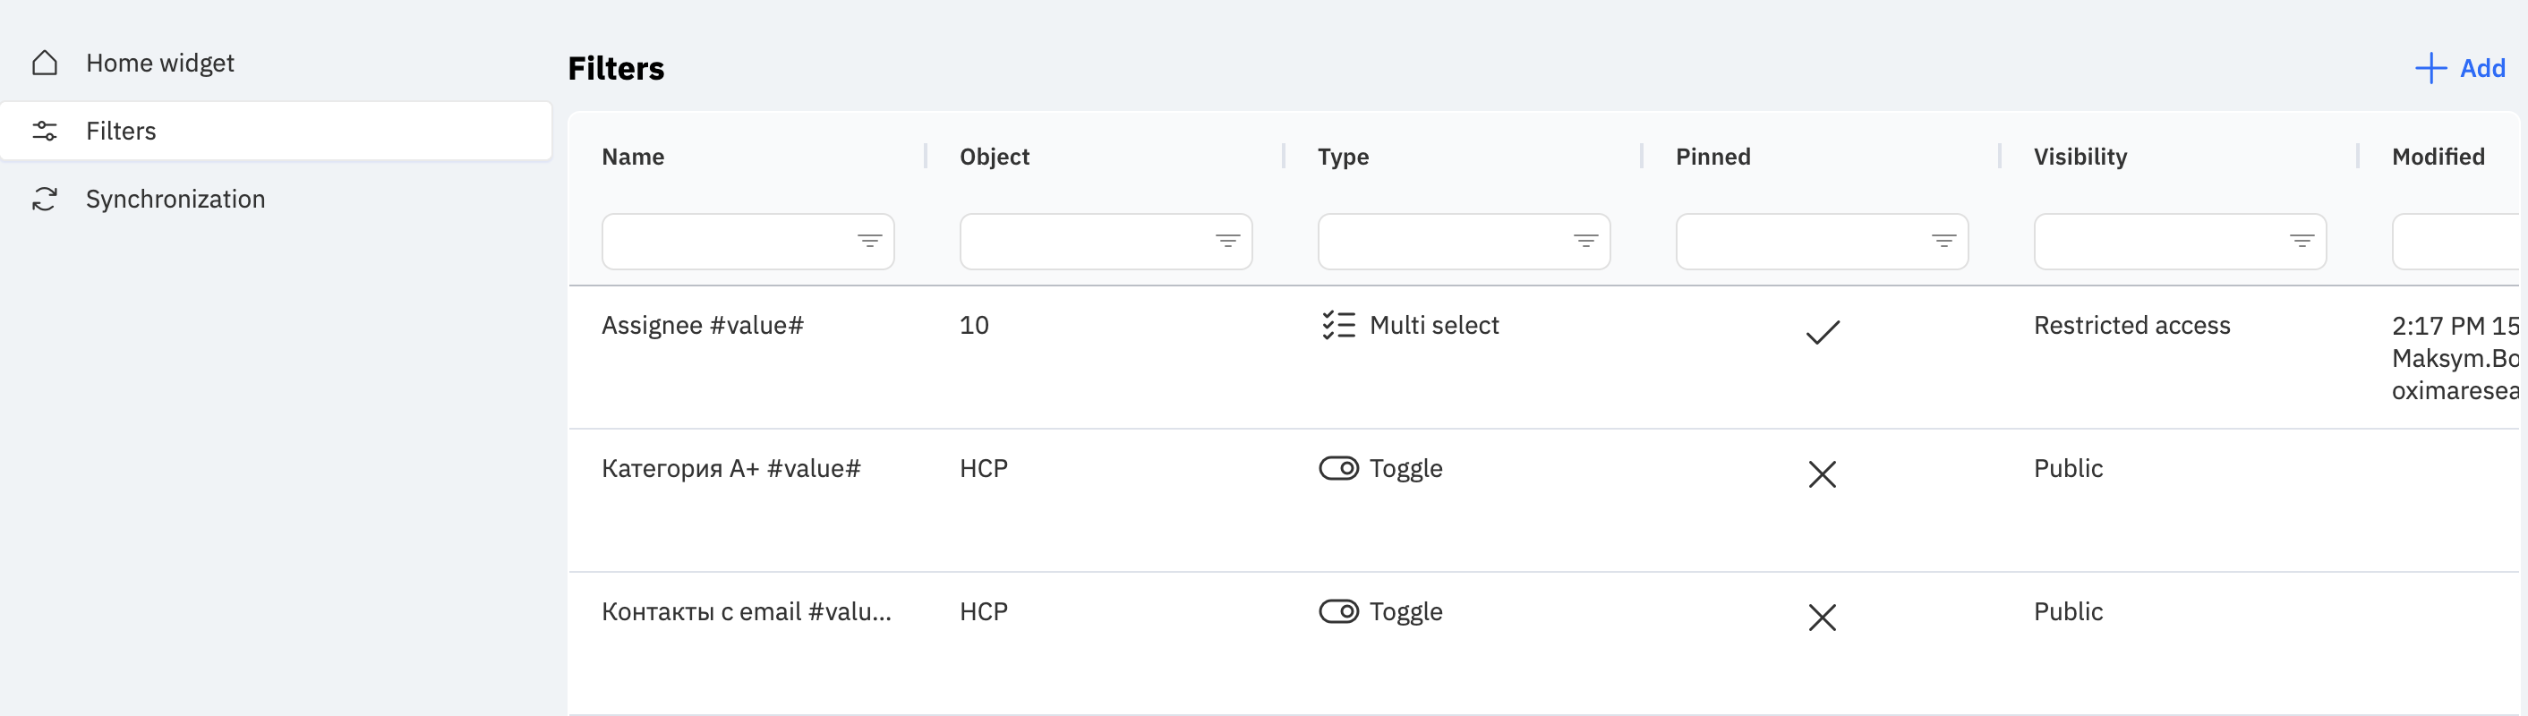Image resolution: width=2528 pixels, height=716 pixels.
Task: Click the Multi select list icon
Action: click(x=1338, y=325)
